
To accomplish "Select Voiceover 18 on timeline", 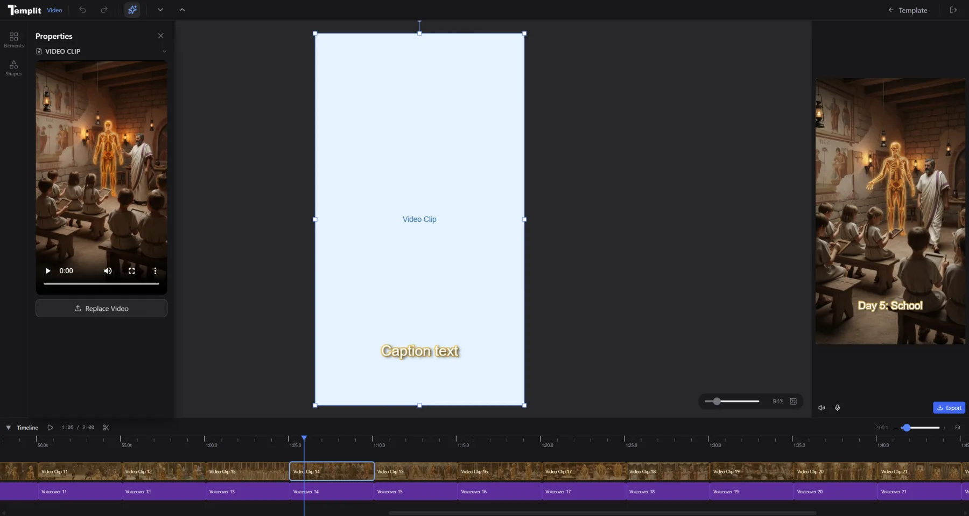I will pyautogui.click(x=668, y=491).
